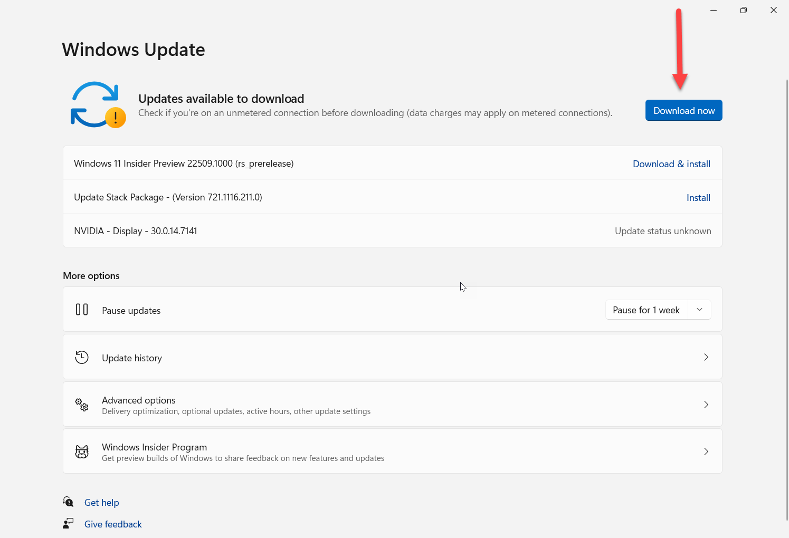
Task: Restore down the Settings window
Action: [743, 10]
